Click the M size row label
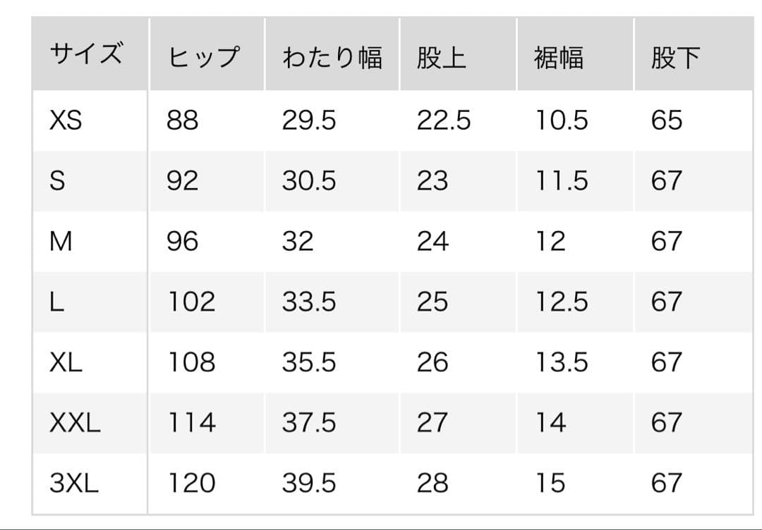This screenshot has width=762, height=530. 61,241
